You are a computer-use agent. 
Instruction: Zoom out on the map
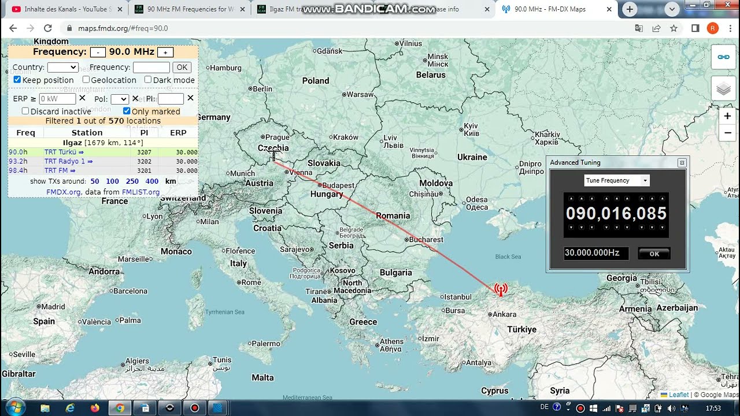(727, 132)
